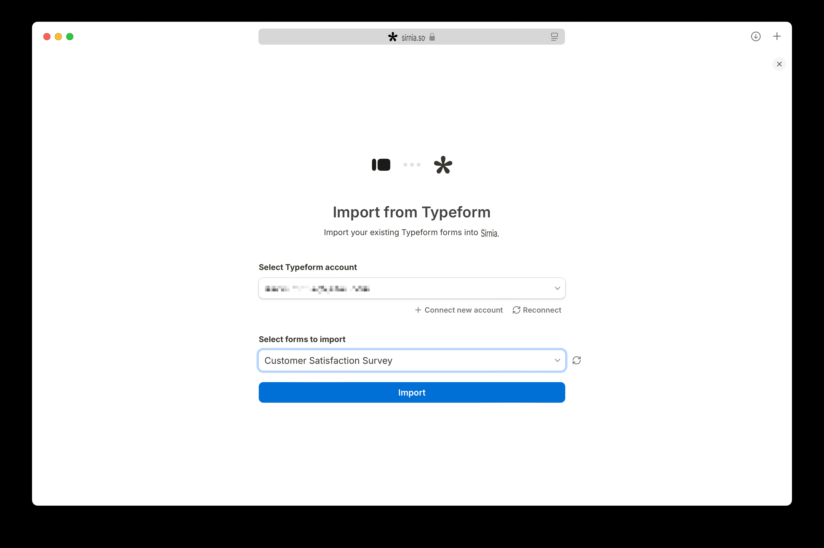
Task: Open a new tab with the plus icon
Action: pyautogui.click(x=777, y=36)
